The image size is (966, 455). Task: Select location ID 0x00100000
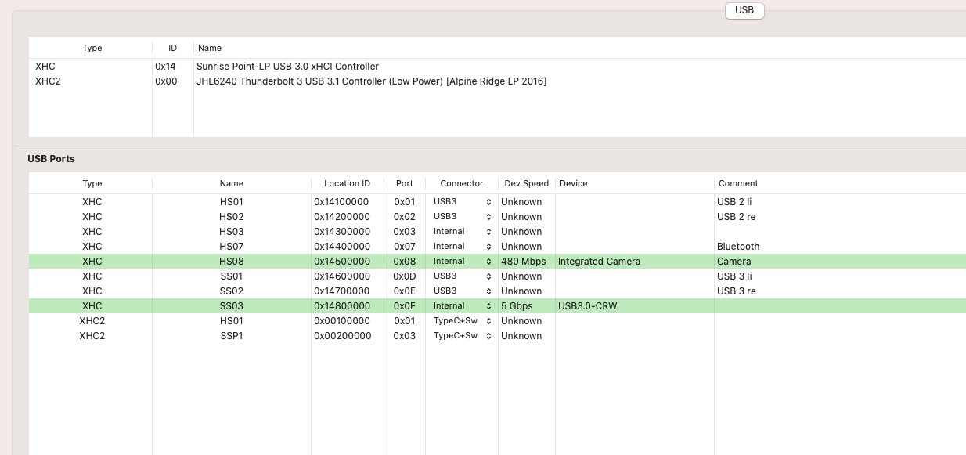tap(342, 321)
